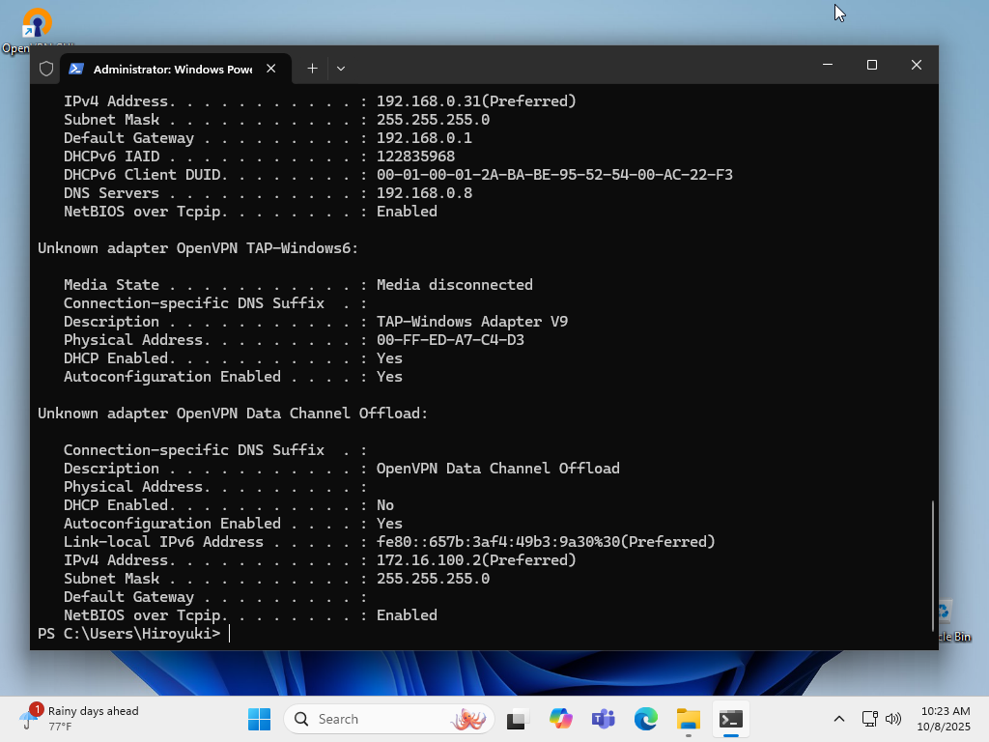The width and height of the screenshot is (989, 742).
Task: Close the Administrator: Windows PowerShell tab
Action: point(271,69)
